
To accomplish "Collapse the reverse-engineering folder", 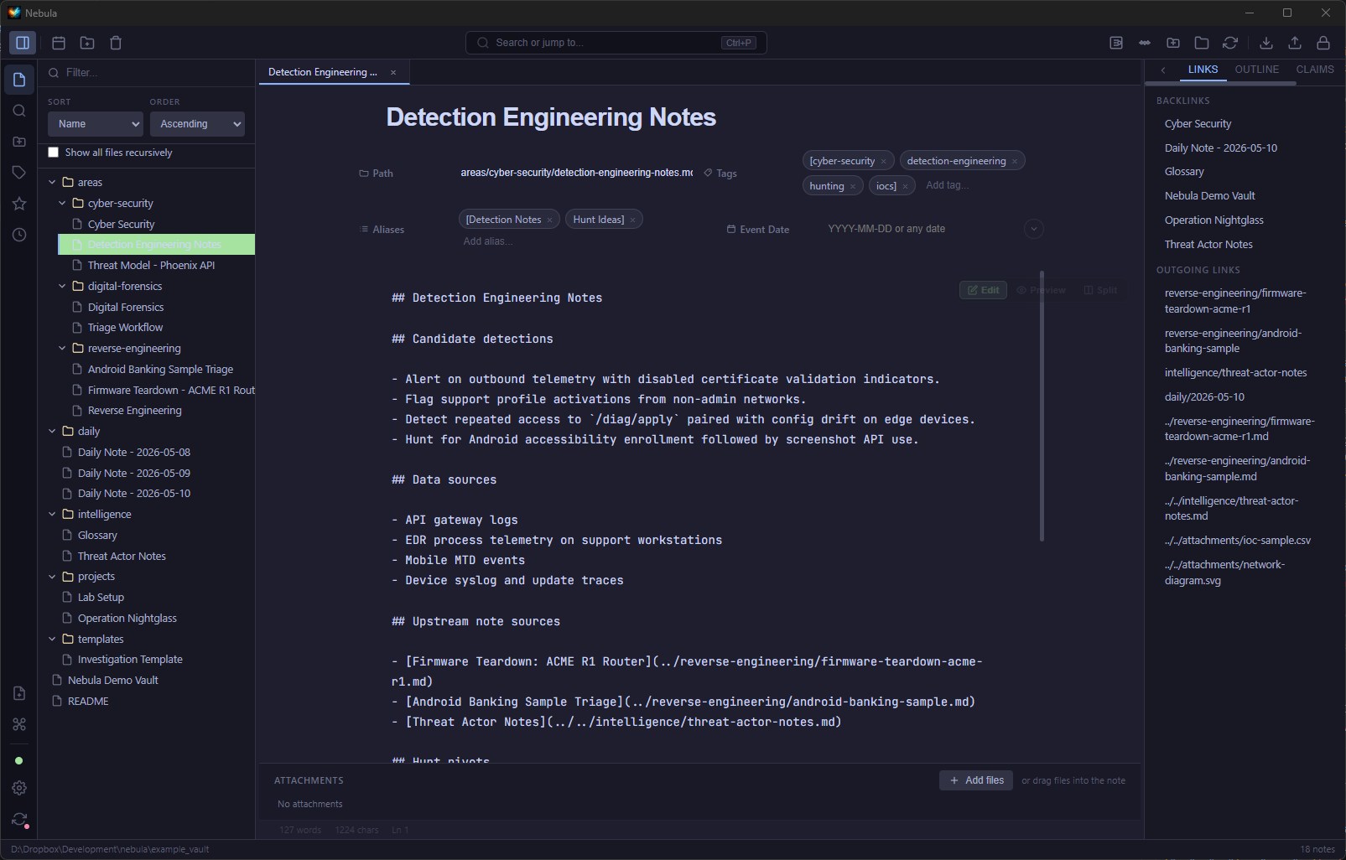I will click(62, 348).
